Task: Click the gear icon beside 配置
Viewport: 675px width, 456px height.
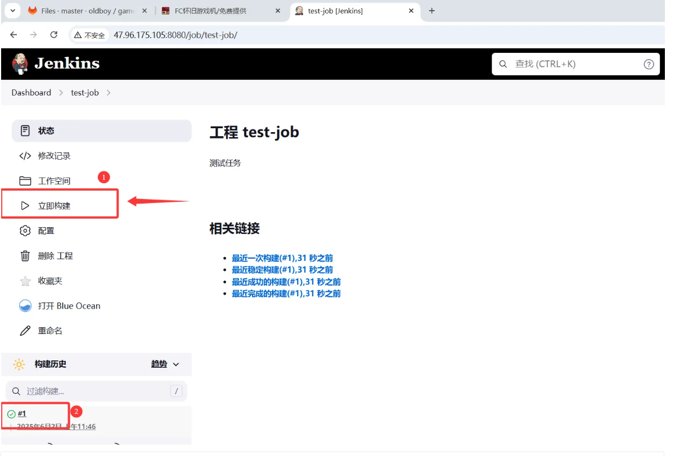Action: pos(25,231)
